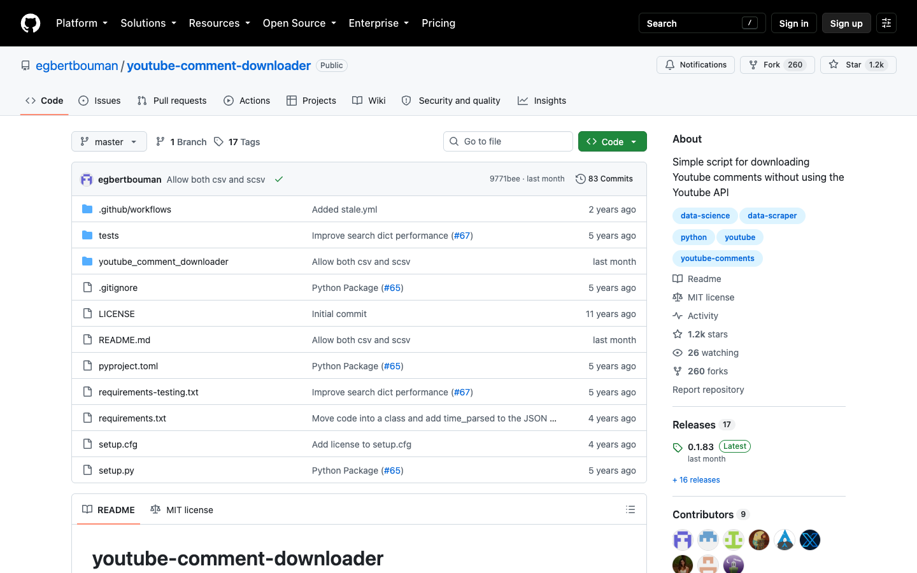Click the youtube-comments topic tag
Viewport: 917px width, 573px height.
(x=717, y=258)
